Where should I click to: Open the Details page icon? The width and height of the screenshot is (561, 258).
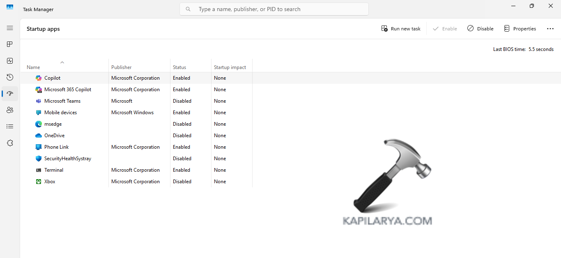[x=10, y=127]
